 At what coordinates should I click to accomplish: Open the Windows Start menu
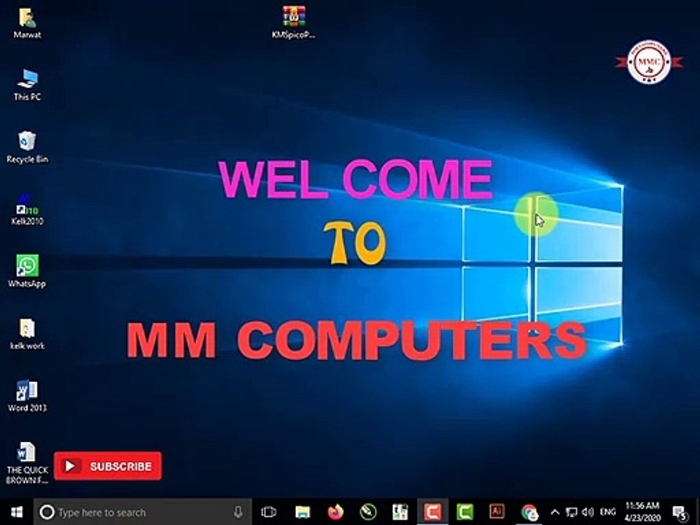17,512
